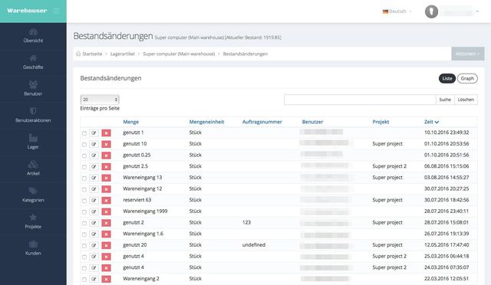This screenshot has width=491, height=285.
Task: Open Artikel in the sidebar
Action: click(x=33, y=169)
